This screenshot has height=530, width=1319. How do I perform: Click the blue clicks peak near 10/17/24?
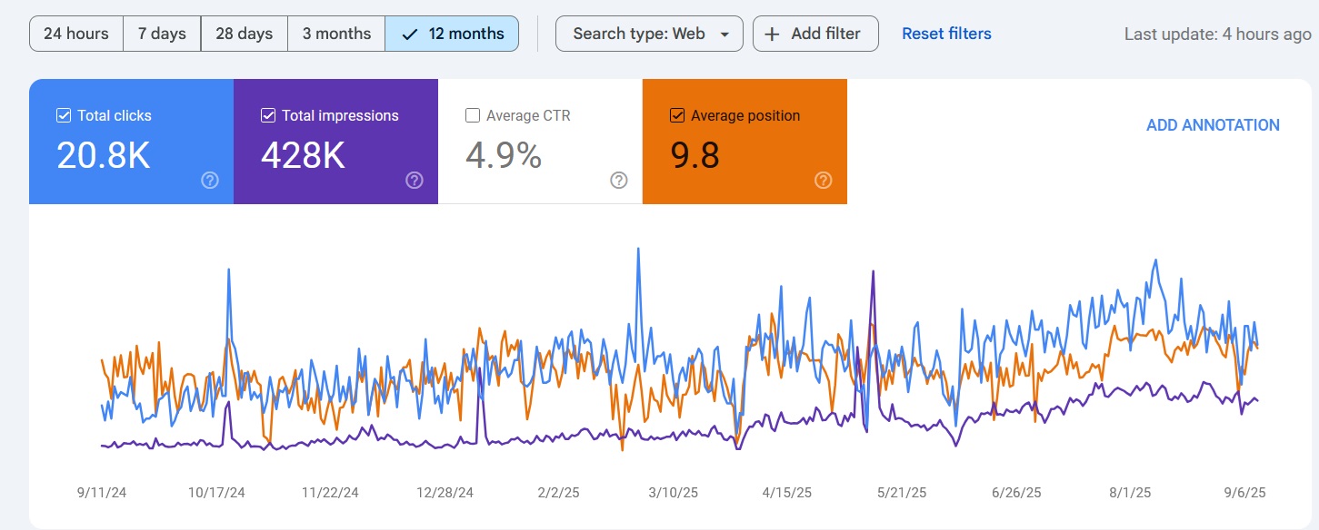(x=228, y=270)
